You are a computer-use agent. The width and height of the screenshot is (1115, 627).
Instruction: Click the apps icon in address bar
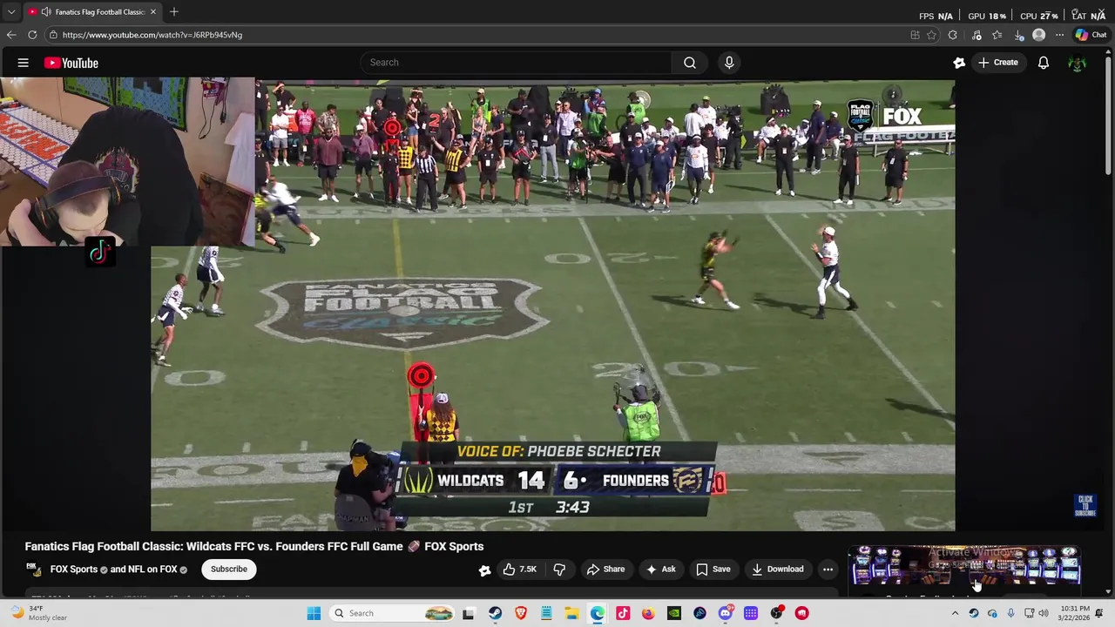[915, 35]
